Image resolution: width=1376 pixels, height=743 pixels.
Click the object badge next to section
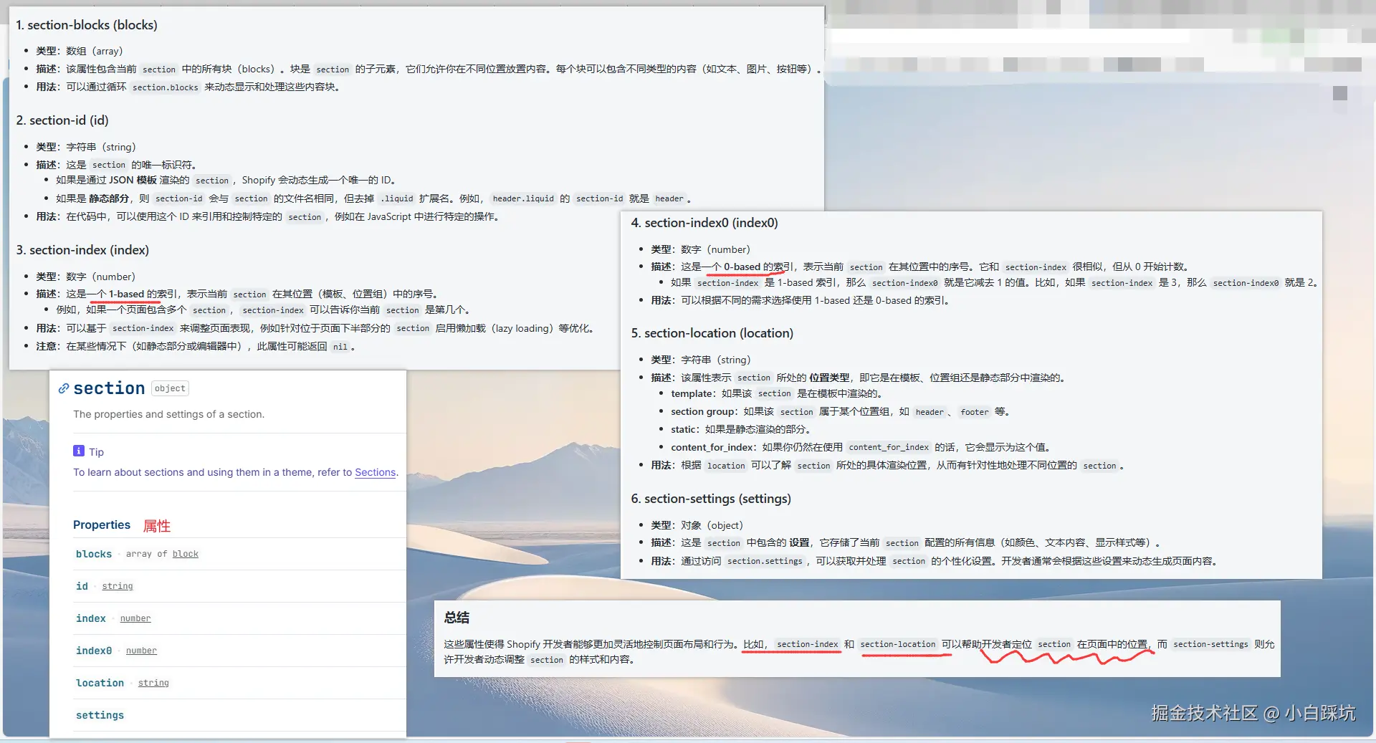pos(170,388)
